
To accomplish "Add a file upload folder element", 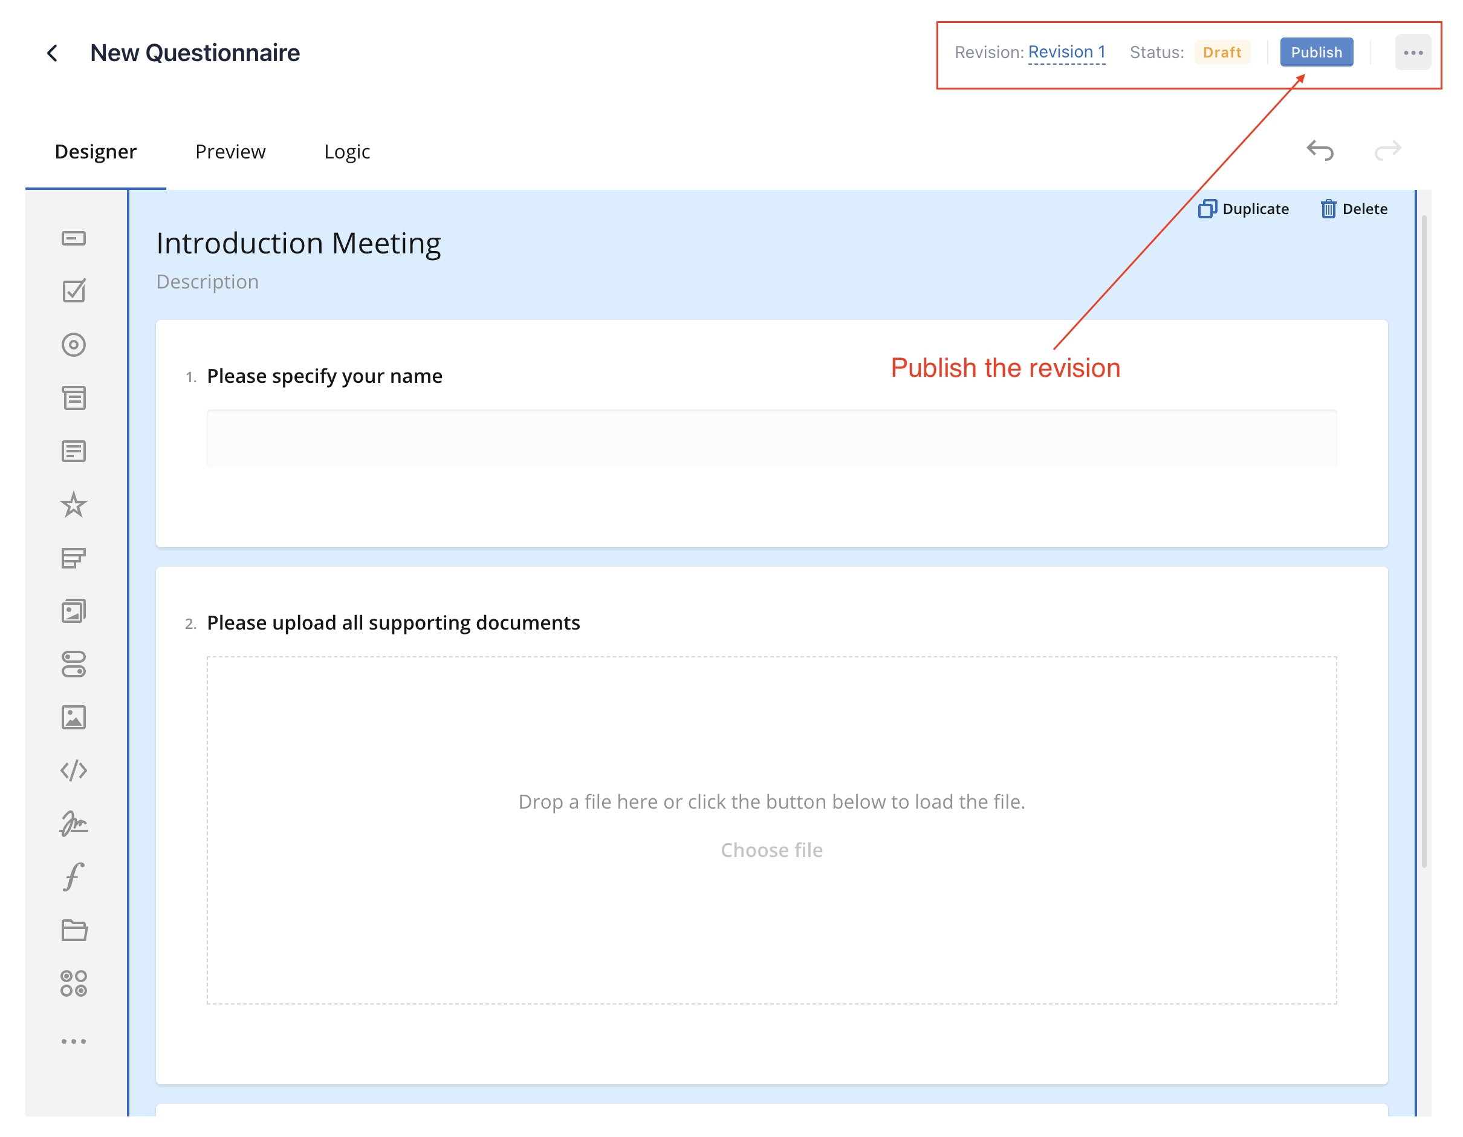I will [74, 930].
